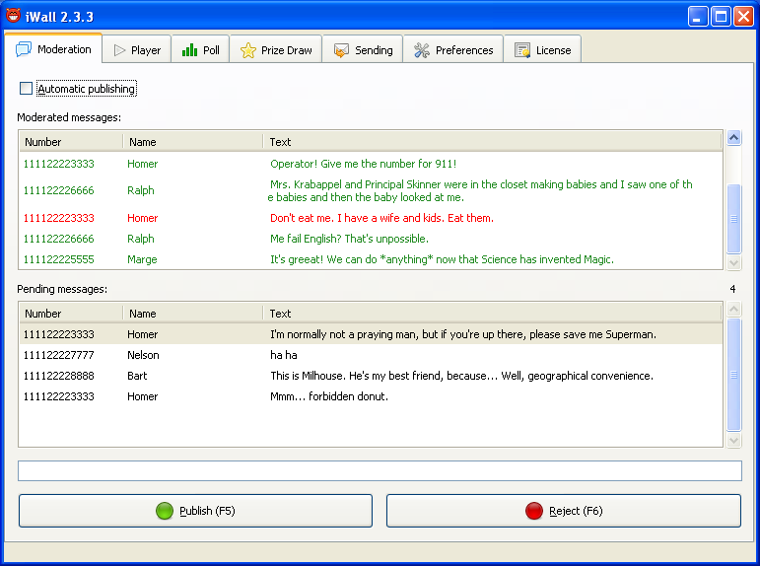Minimize the iWall window
The image size is (760, 566).
[698, 17]
